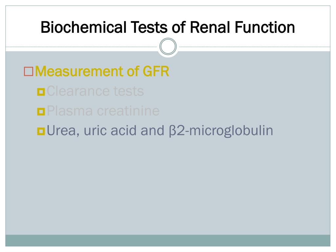
Task: Click the red square bullet beside Measurement of GFR
Action: tap(29, 72)
